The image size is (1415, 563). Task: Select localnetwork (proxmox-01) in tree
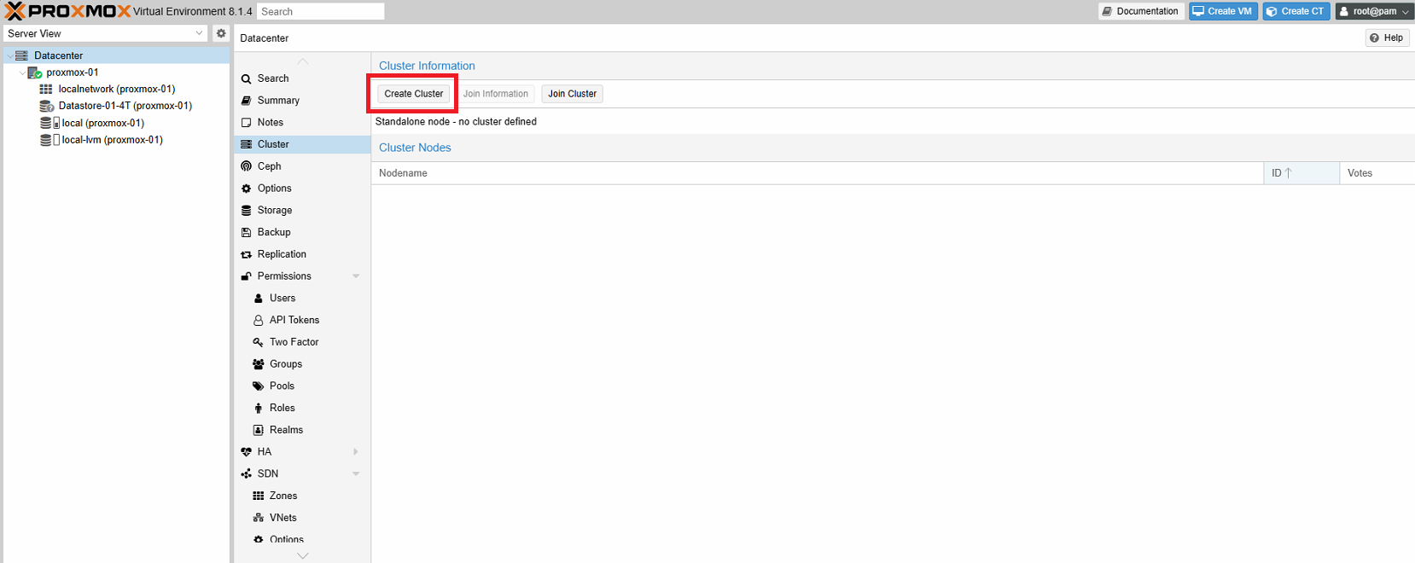click(x=117, y=89)
